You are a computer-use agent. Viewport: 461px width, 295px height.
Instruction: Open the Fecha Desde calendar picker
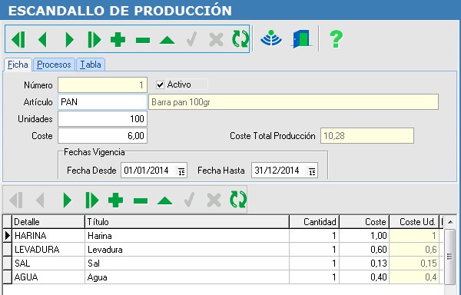pos(181,171)
